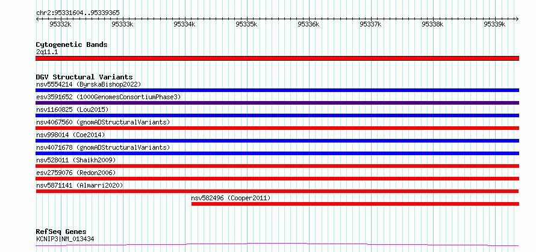536x252 pixels.
Task: Click the purple esv3591652 variant bar
Action: [x=277, y=103]
